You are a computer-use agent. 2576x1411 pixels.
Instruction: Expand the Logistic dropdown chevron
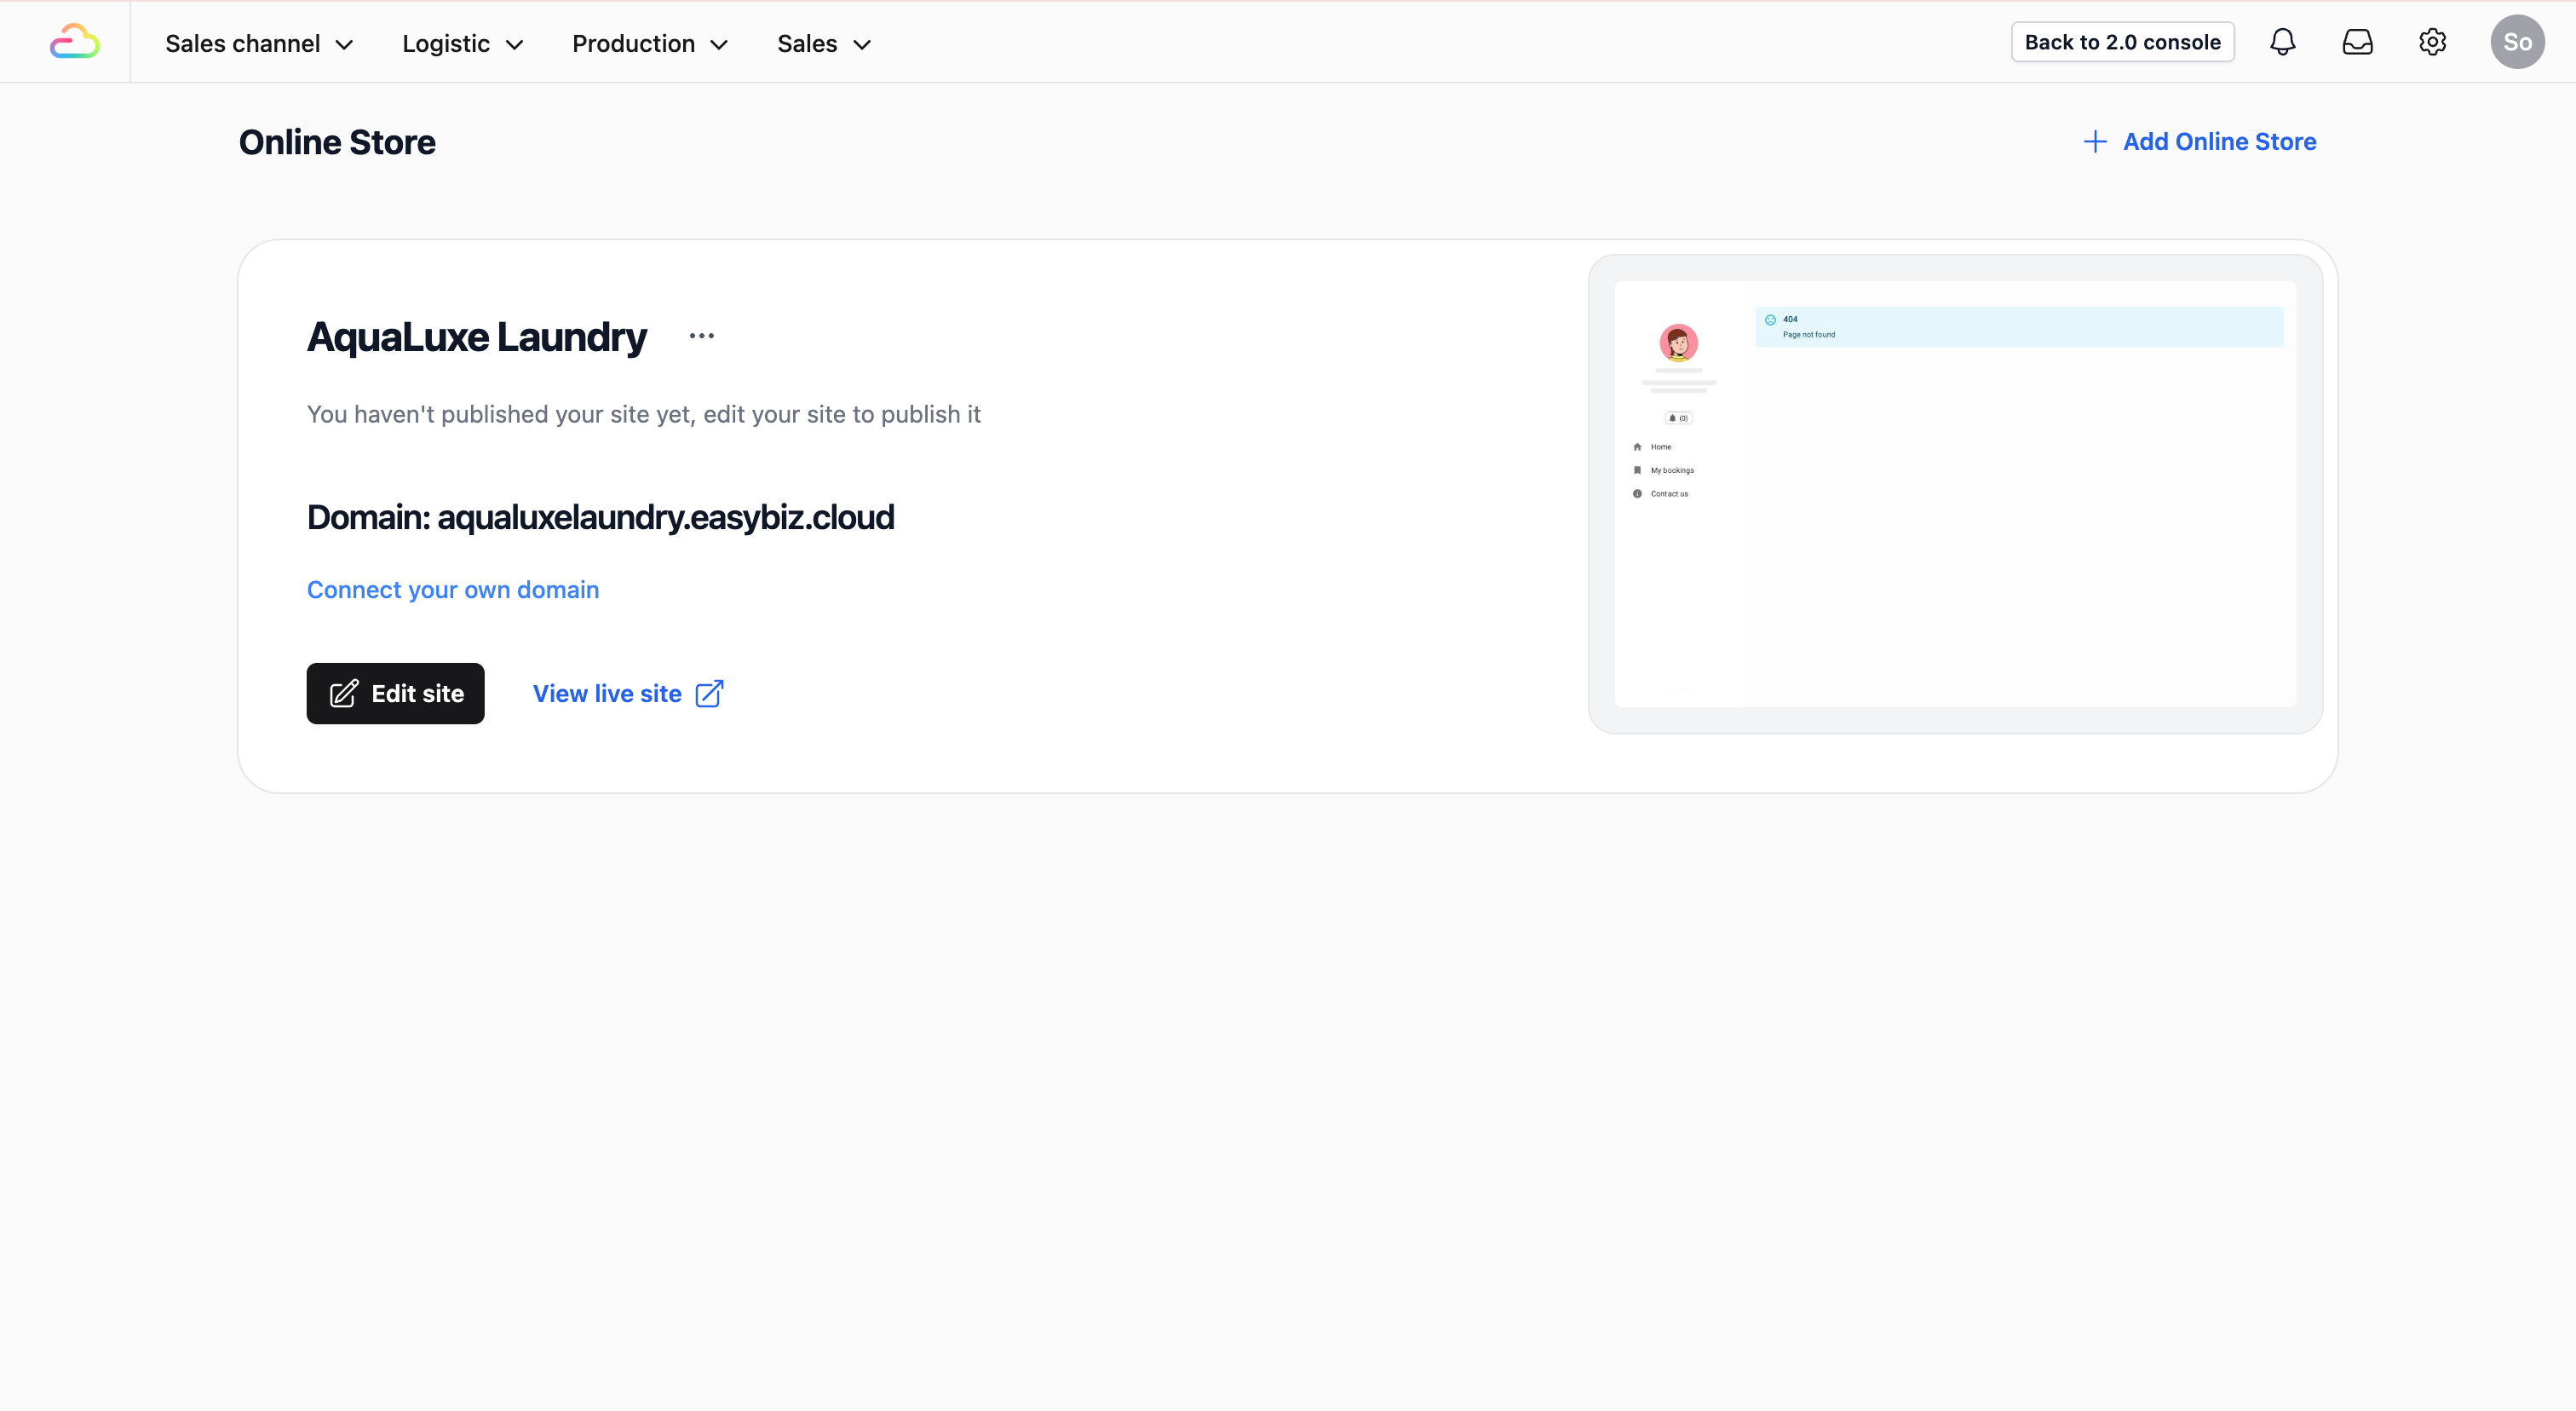point(515,45)
